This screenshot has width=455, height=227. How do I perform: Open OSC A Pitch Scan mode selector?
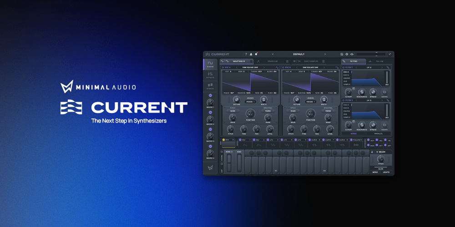click(x=233, y=111)
